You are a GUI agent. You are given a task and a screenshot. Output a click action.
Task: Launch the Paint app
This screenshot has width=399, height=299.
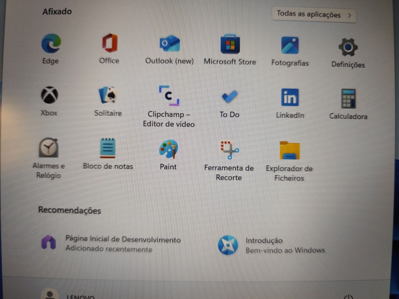click(x=169, y=149)
